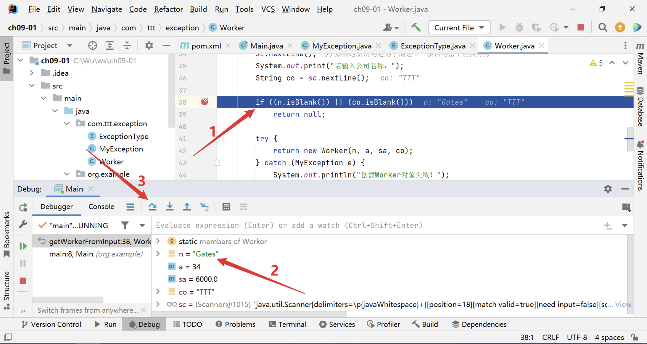Click the Rerun Main debug icon

[x=23, y=208]
